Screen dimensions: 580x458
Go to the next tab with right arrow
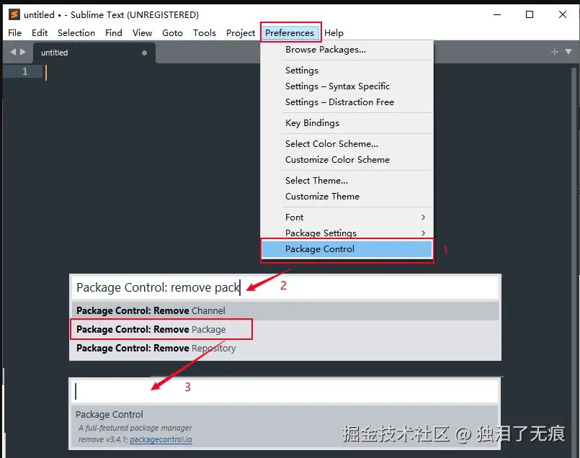point(23,52)
